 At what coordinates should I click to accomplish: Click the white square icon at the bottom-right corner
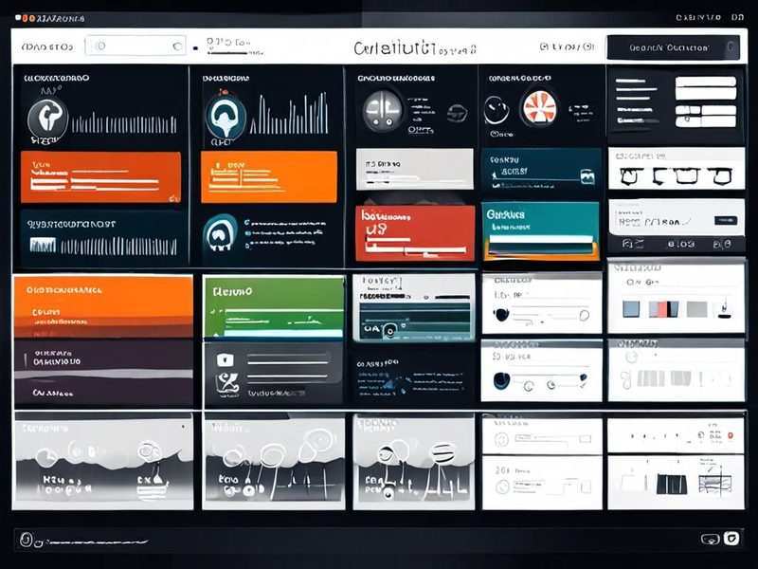coord(731,538)
